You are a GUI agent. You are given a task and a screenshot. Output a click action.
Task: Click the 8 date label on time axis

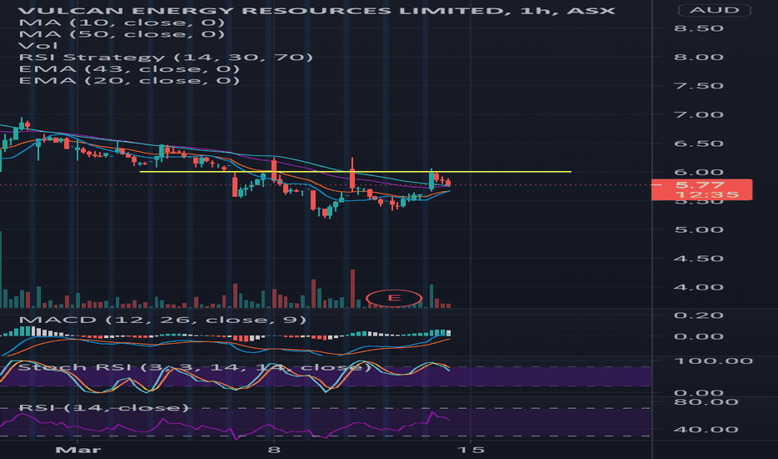(x=274, y=450)
